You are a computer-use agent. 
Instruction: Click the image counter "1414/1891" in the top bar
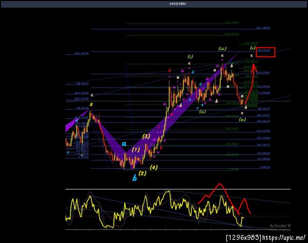178,4
